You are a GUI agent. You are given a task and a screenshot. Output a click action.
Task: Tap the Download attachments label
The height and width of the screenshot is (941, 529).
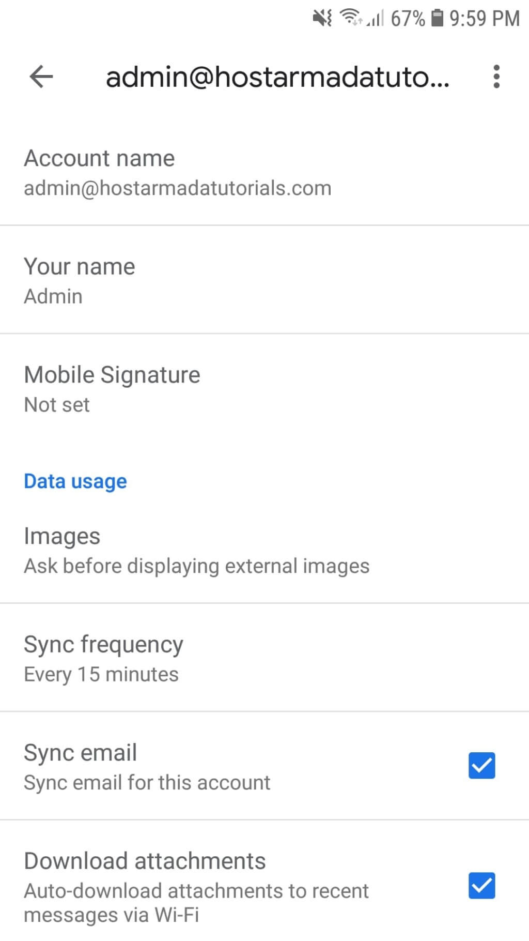[145, 861]
